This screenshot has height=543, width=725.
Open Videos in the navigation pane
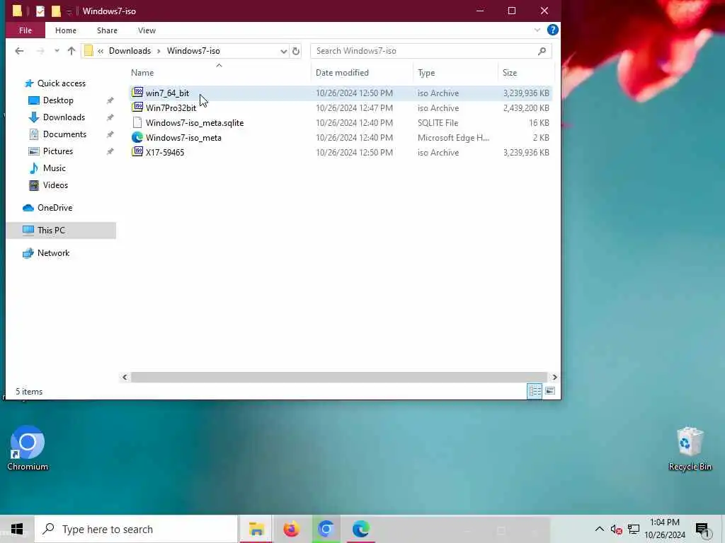point(55,185)
